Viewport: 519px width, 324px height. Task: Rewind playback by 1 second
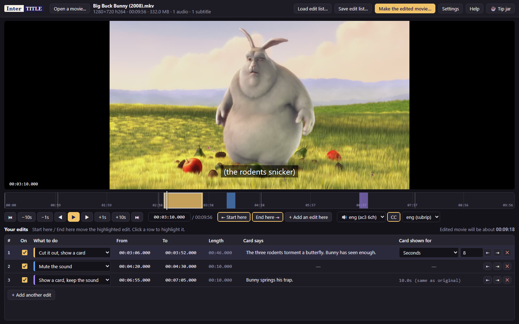click(45, 217)
